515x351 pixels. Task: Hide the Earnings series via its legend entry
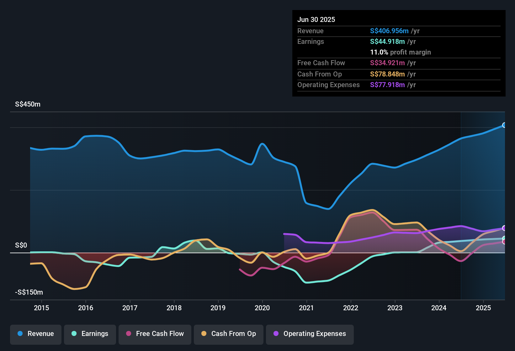[x=90, y=334]
